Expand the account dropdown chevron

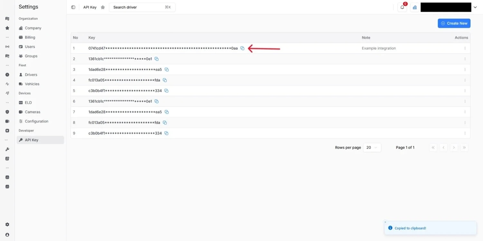point(475,7)
